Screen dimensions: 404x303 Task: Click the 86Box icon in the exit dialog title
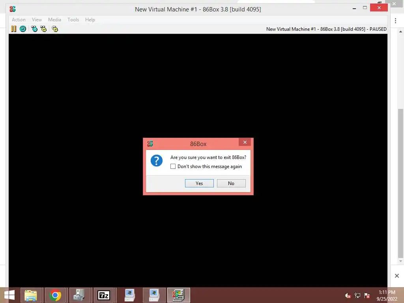(x=150, y=144)
